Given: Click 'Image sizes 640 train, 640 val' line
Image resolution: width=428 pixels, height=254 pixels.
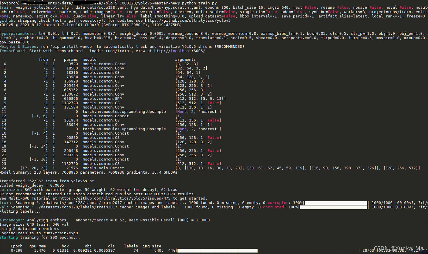Looking at the screenshot, I should click(x=34, y=225).
